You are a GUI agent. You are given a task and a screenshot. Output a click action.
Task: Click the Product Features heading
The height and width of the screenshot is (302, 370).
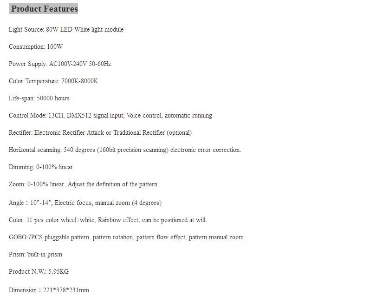click(44, 9)
